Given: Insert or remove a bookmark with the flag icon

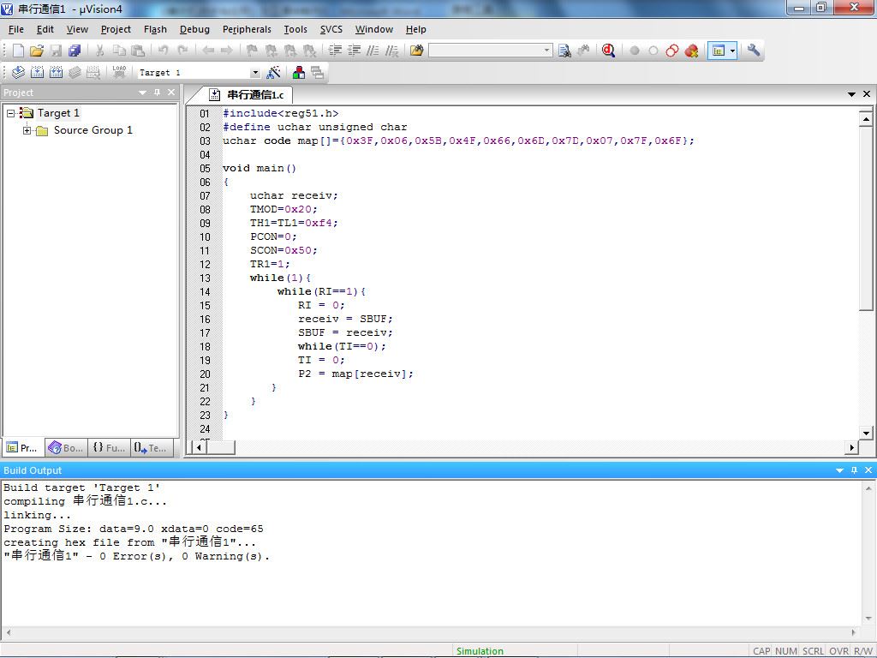Looking at the screenshot, I should coord(253,51).
